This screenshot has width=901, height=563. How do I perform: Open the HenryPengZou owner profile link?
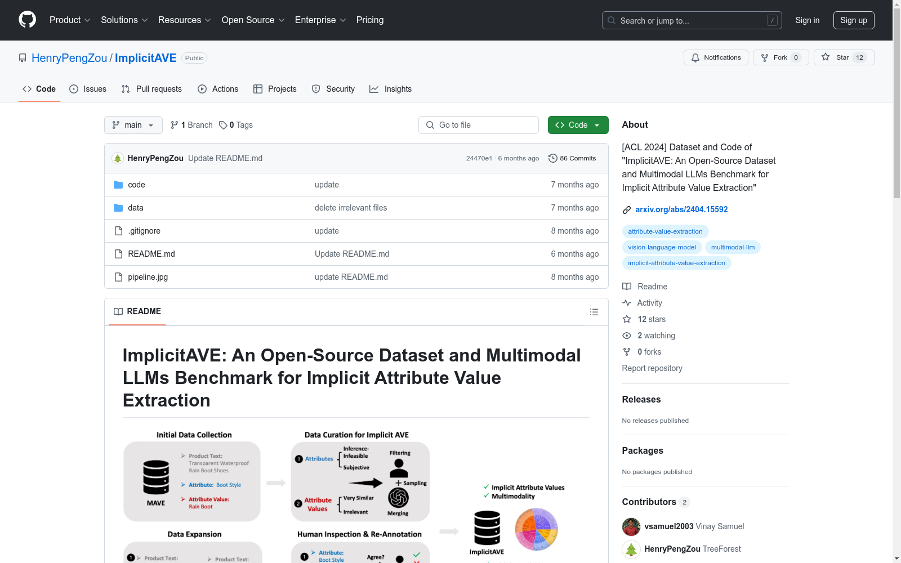(x=69, y=58)
